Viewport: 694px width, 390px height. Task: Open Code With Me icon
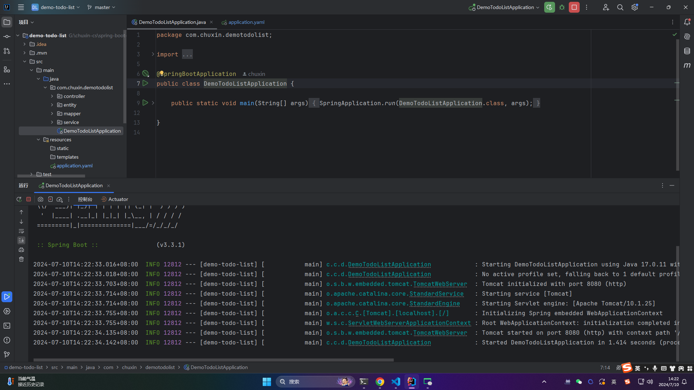click(606, 7)
